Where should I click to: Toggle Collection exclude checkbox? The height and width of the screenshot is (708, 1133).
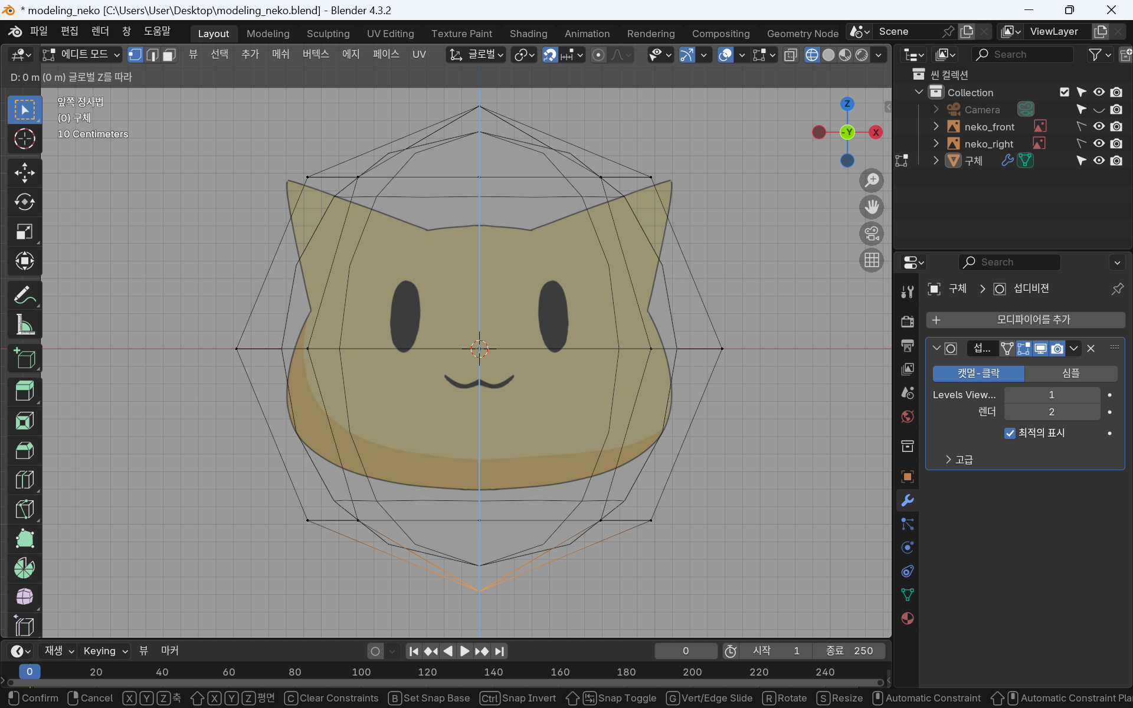click(1064, 92)
